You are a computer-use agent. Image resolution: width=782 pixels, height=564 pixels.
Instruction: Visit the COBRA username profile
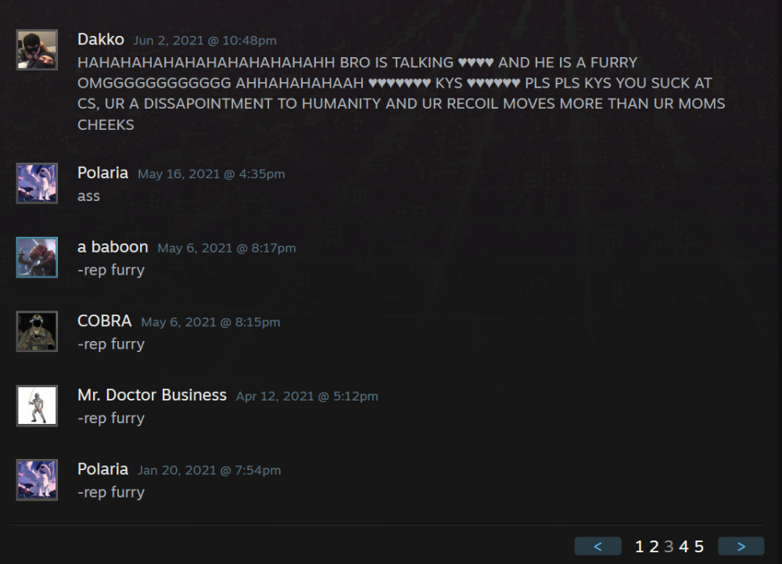[x=104, y=321]
